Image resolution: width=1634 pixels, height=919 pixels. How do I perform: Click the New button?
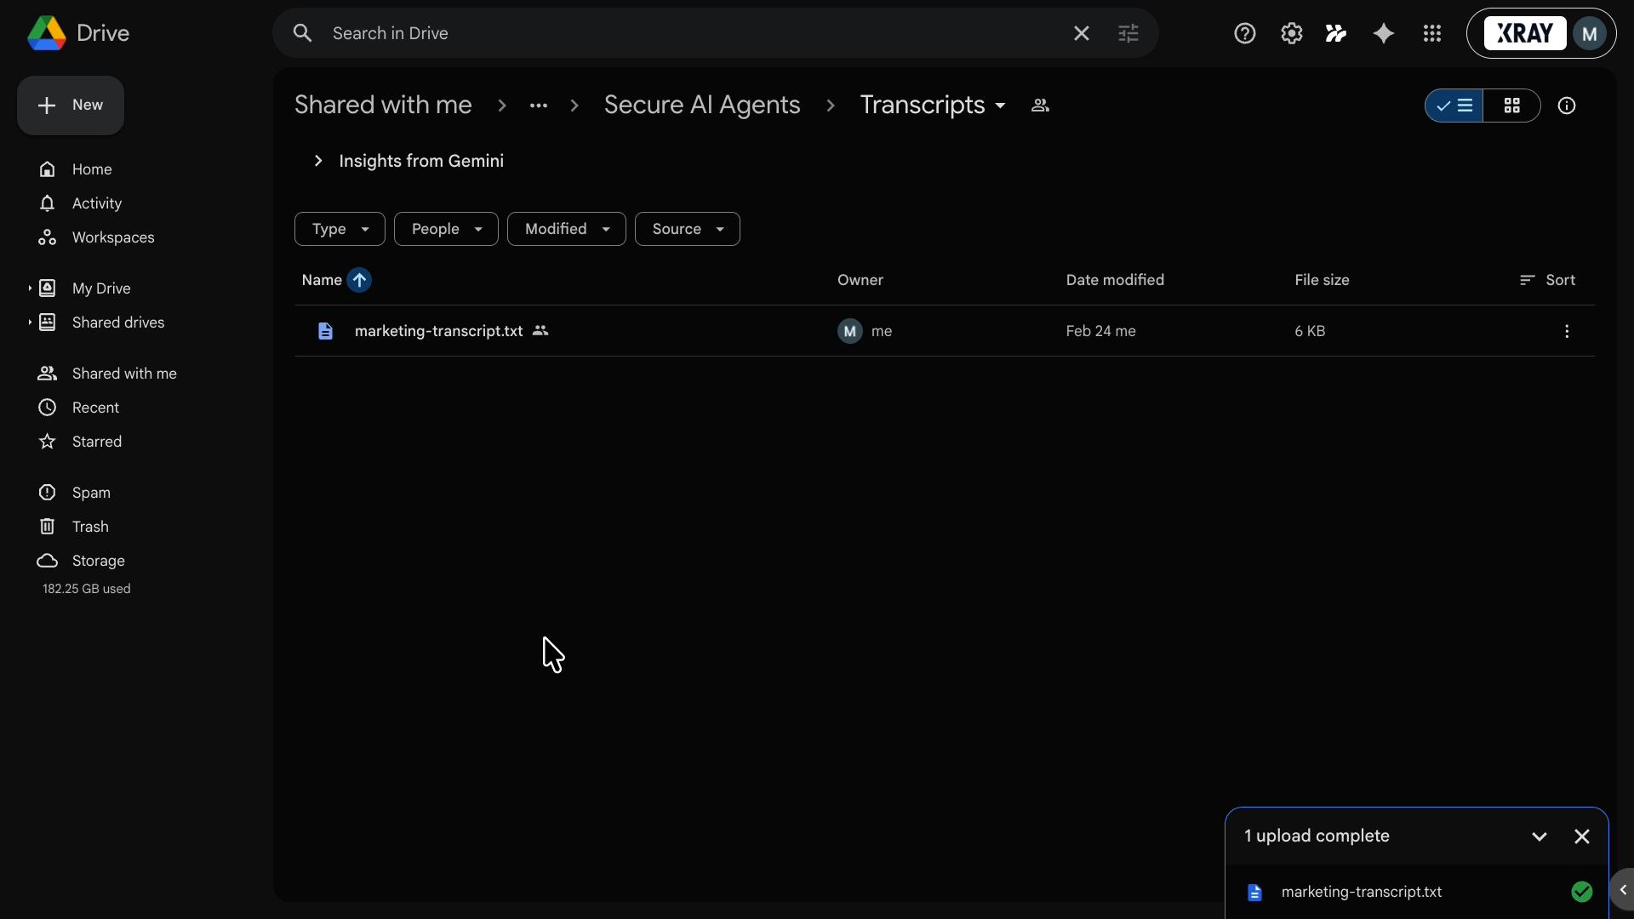pos(70,105)
